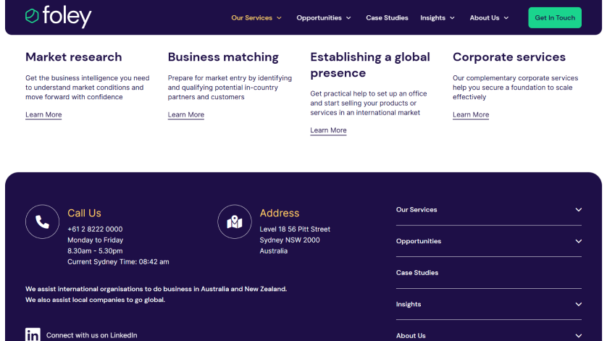Expand footer About Us chevron
607x341 pixels.
click(578, 336)
